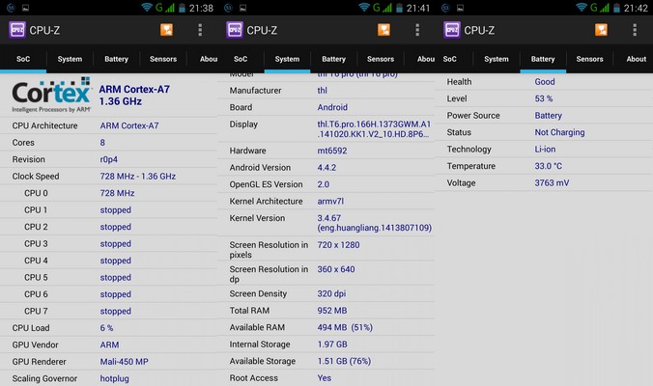Screen dimensions: 653x386
Task: Tap CPU 0 value '728 MHz'
Action: click(x=117, y=193)
